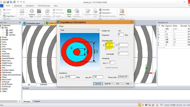Select substrate in the navigation tree
This screenshot has height=107, width=190.
(x=12, y=35)
